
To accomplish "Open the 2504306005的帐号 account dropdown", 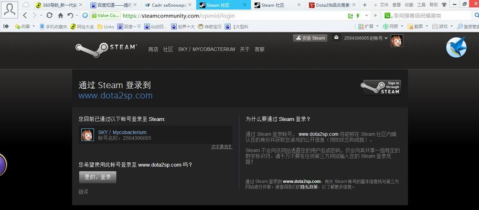I will (366, 38).
